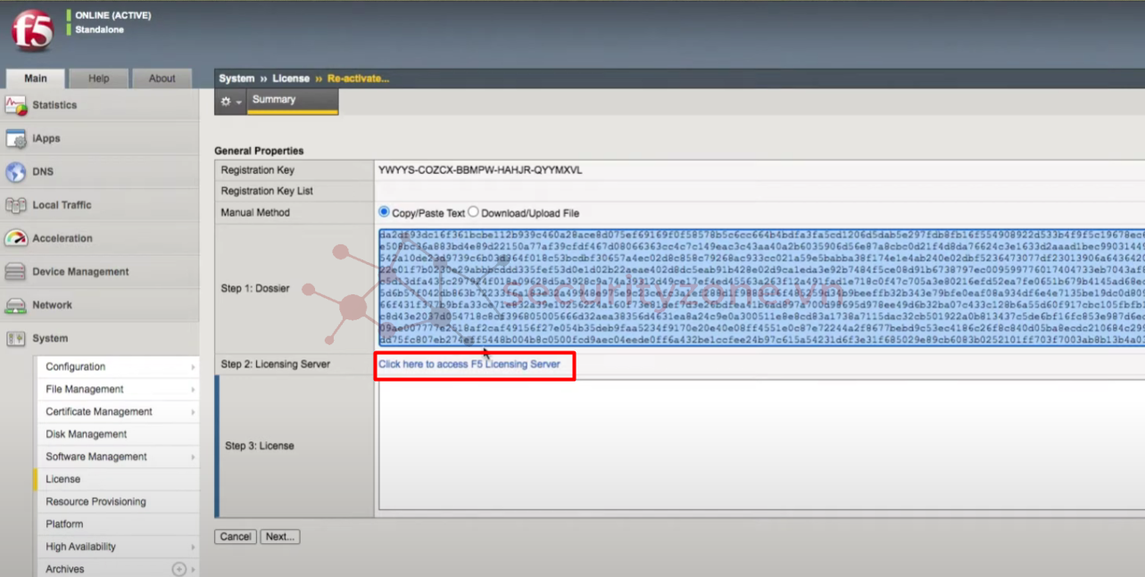Open Resource Provisioning menu item
This screenshot has width=1145, height=577.
(117, 501)
